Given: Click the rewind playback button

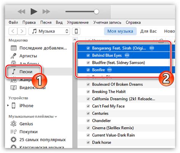Looking at the screenshot, I should click(21, 12).
